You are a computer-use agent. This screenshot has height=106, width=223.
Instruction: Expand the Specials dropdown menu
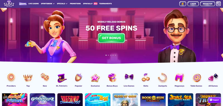(62, 4)
